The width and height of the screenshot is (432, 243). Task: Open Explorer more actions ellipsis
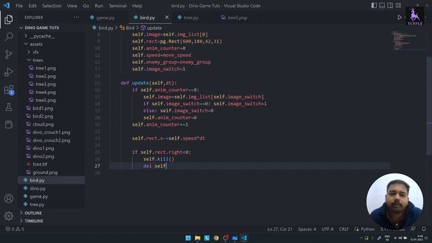(76, 18)
